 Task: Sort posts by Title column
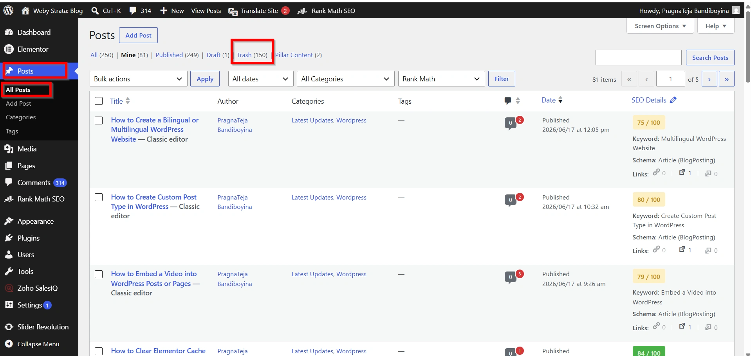tap(120, 101)
